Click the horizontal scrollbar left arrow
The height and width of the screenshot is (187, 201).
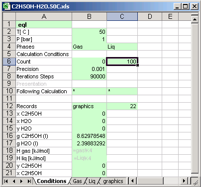[132, 181]
